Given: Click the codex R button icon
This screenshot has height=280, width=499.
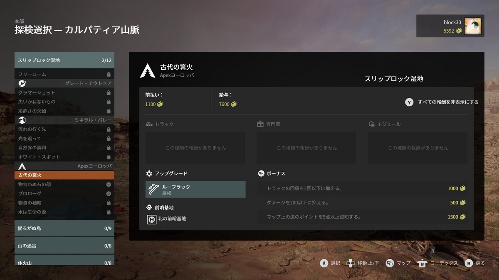Looking at the screenshot, I should 422,263.
